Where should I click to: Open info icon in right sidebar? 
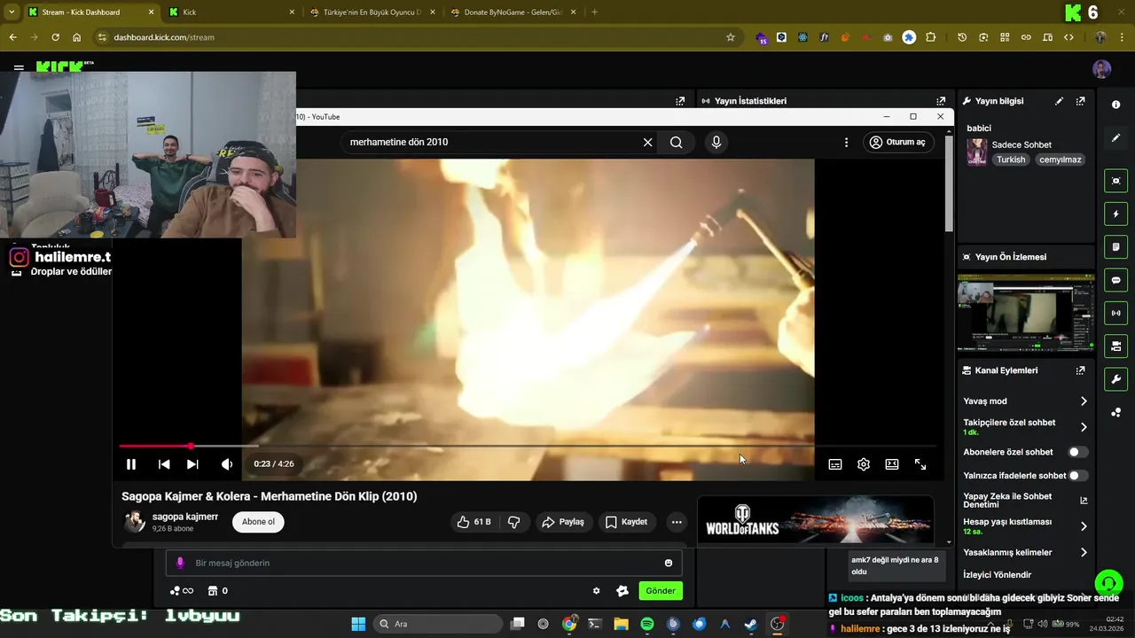[x=1115, y=105]
